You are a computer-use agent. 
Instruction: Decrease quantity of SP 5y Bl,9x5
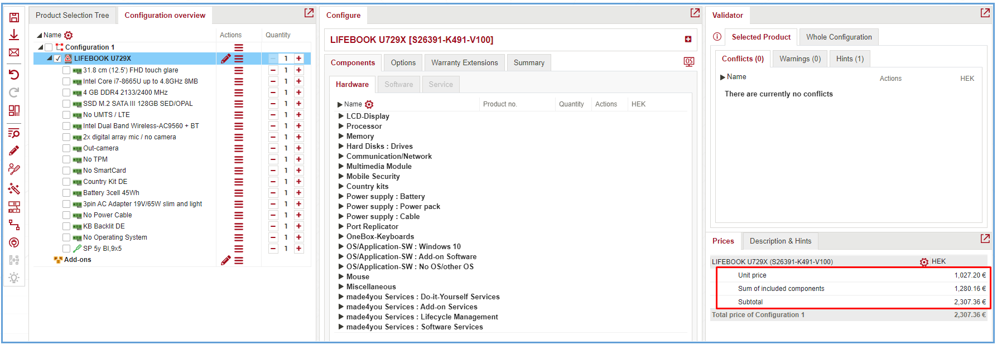pos(273,249)
